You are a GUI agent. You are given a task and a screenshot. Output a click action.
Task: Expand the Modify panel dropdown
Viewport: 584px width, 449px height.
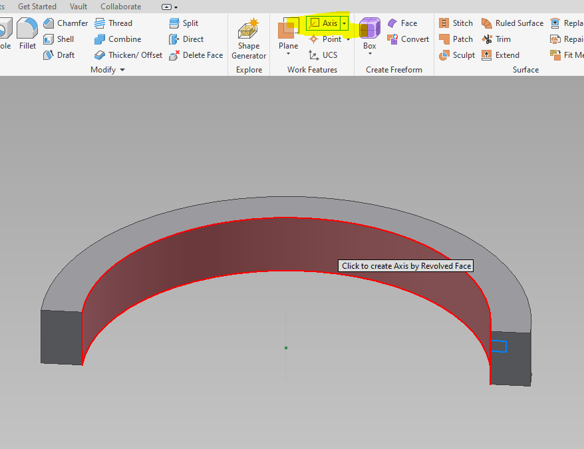pyautogui.click(x=122, y=69)
